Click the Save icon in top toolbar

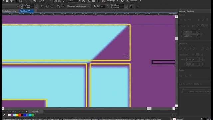7,1
